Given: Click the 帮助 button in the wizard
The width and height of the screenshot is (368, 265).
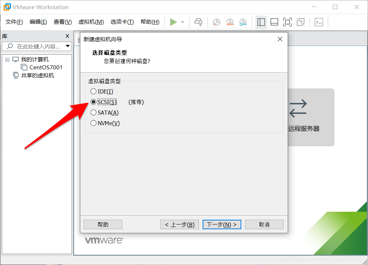Looking at the screenshot, I should click(x=103, y=224).
